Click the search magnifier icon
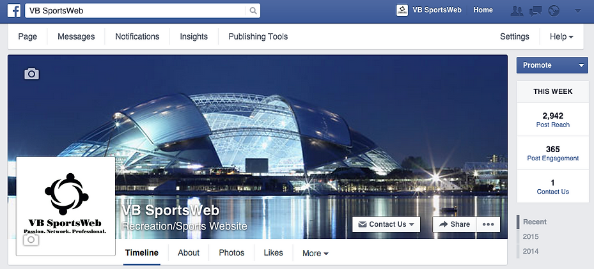 [x=253, y=11]
